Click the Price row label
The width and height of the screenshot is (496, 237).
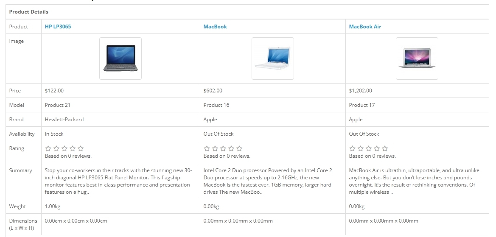pos(15,91)
